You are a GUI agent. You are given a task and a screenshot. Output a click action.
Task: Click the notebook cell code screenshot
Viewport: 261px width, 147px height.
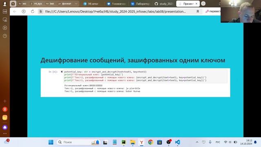point(135,82)
